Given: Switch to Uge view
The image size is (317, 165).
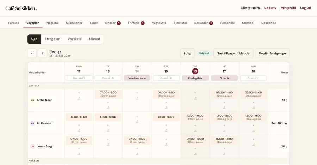Looking at the screenshot, I should (x=34, y=39).
